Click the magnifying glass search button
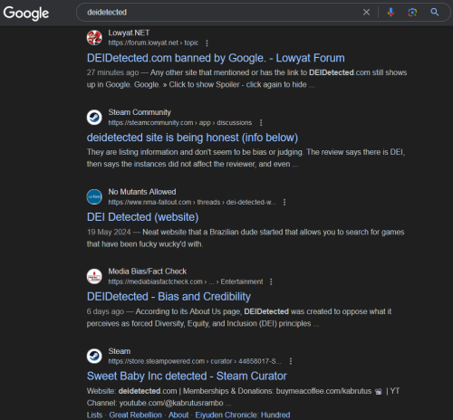Viewport: 453px width, 420px height. (x=435, y=12)
